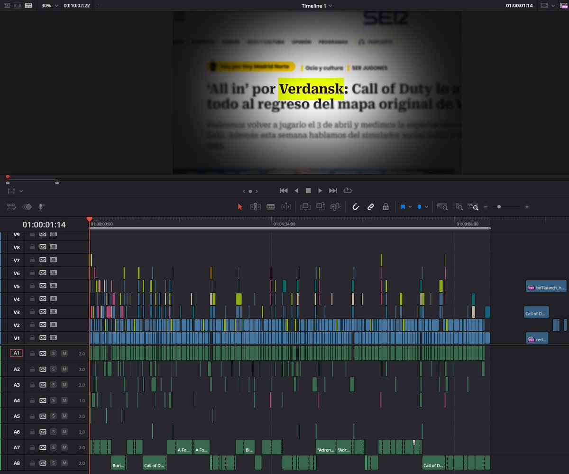Toggle loop playback
Image resolution: width=569 pixels, height=474 pixels.
pyautogui.click(x=348, y=191)
